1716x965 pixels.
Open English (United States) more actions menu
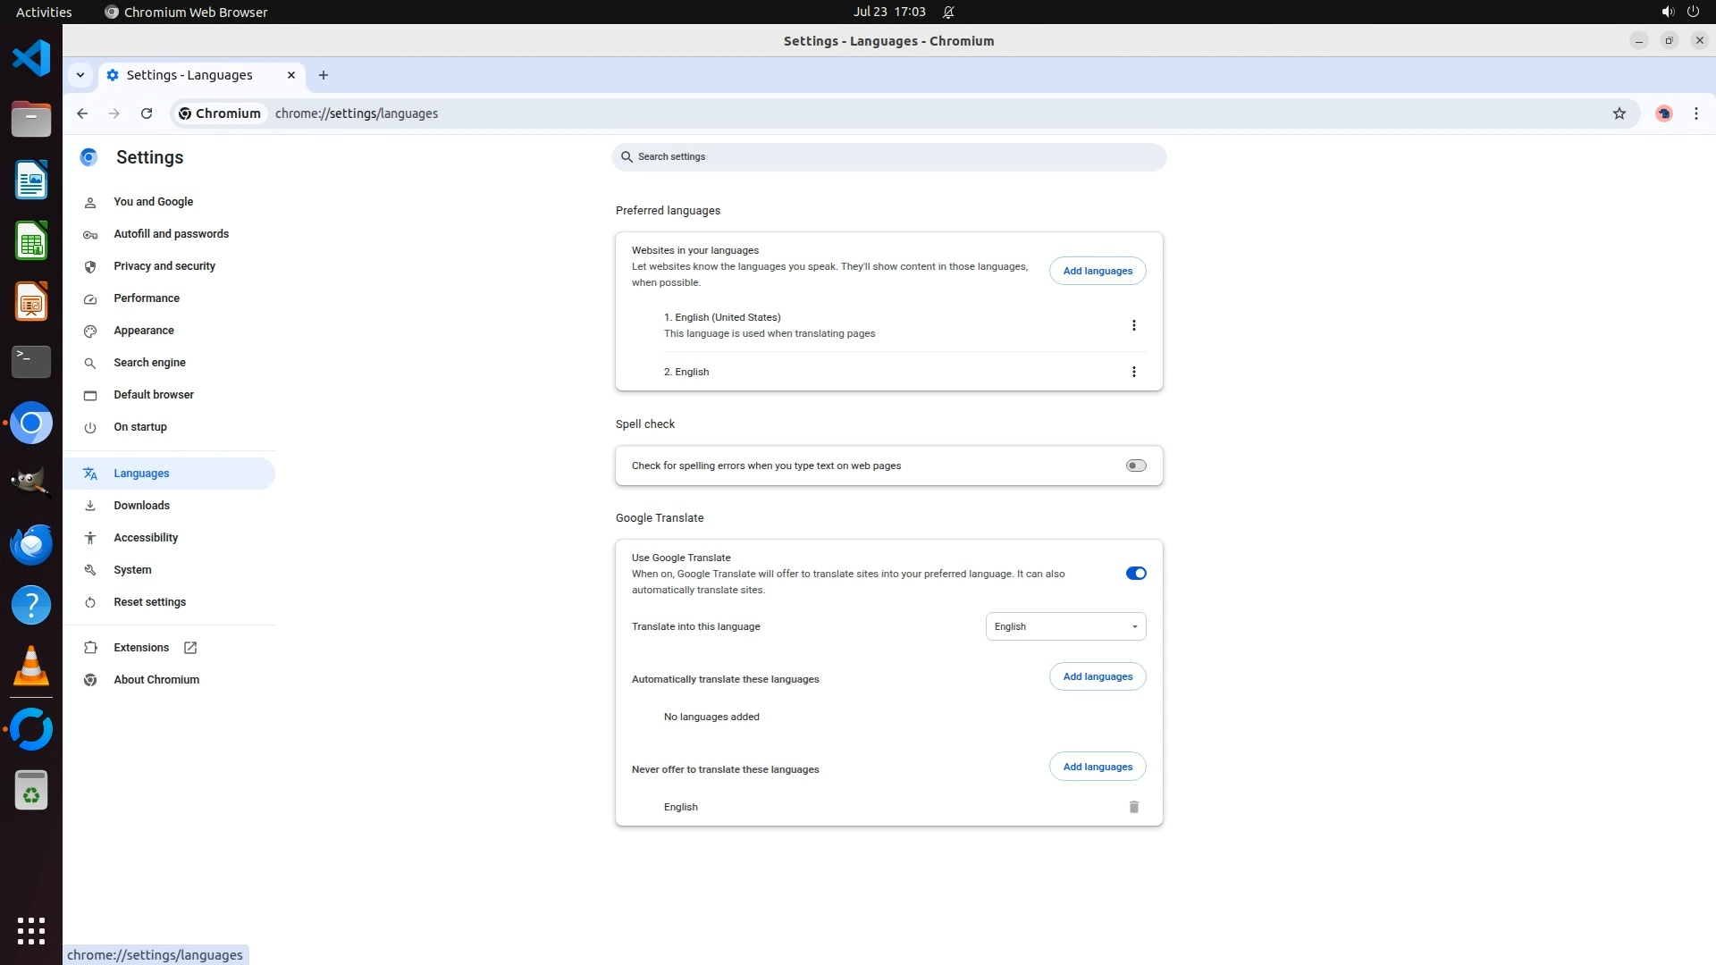(x=1133, y=325)
